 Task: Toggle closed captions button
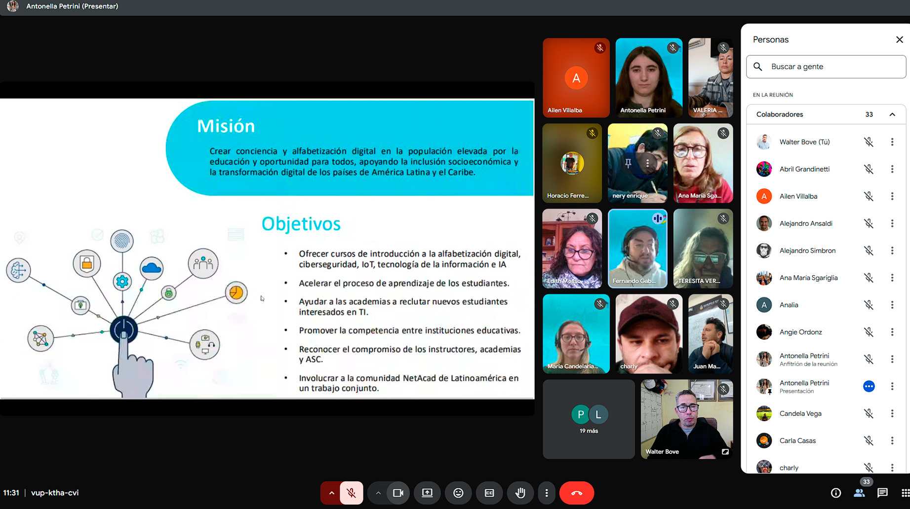pyautogui.click(x=489, y=493)
